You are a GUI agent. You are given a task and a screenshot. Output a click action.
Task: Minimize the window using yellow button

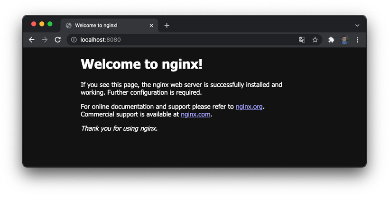pyautogui.click(x=42, y=24)
